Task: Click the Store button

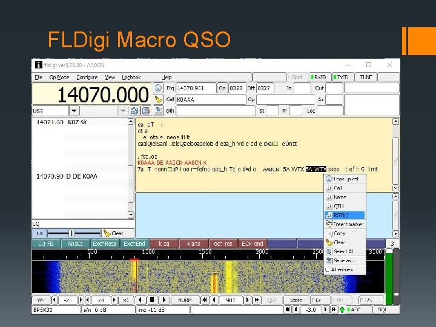Action: tap(296, 300)
